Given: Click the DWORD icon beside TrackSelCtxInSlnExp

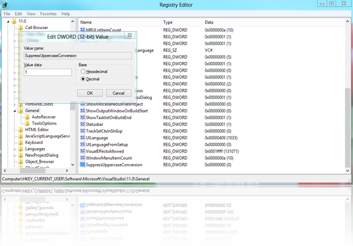Looking at the screenshot, I should point(83,131).
